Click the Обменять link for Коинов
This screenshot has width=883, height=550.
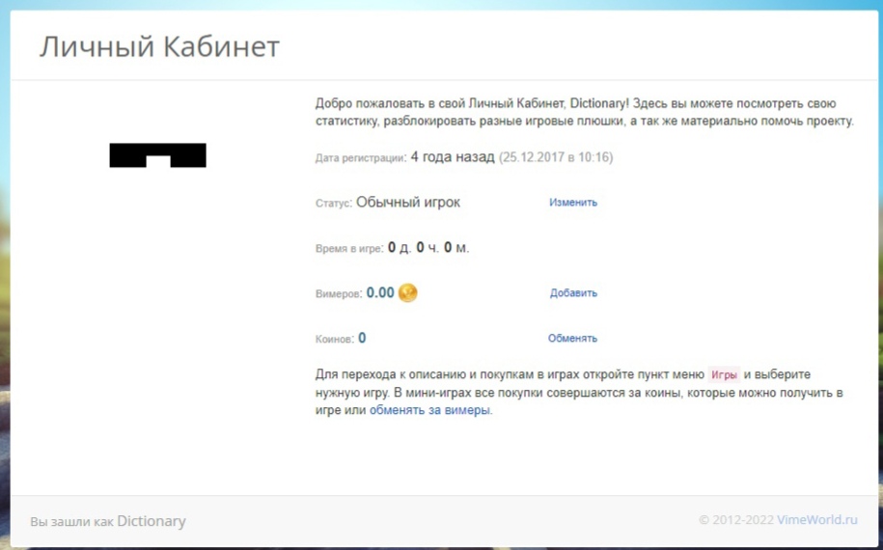pyautogui.click(x=572, y=339)
